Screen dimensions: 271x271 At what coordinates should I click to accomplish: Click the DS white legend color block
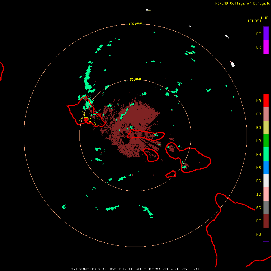(266, 181)
